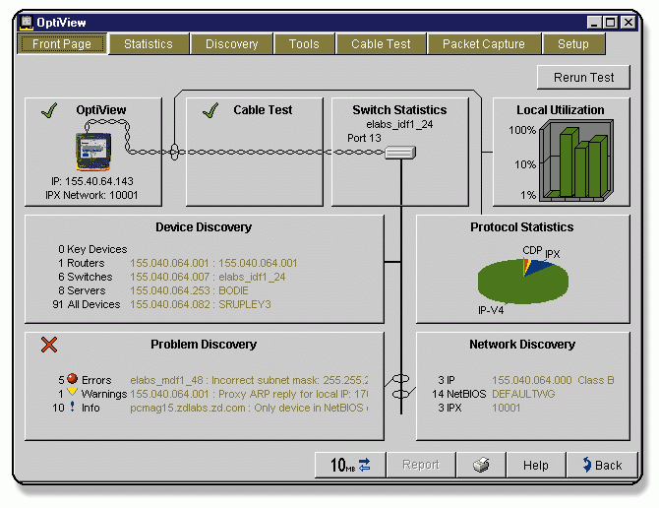Open the Front Page tab
Viewport: 659px width, 508px height.
(x=62, y=43)
